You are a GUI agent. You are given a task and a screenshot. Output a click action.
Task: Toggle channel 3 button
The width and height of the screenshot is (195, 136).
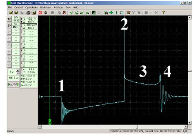(9, 32)
